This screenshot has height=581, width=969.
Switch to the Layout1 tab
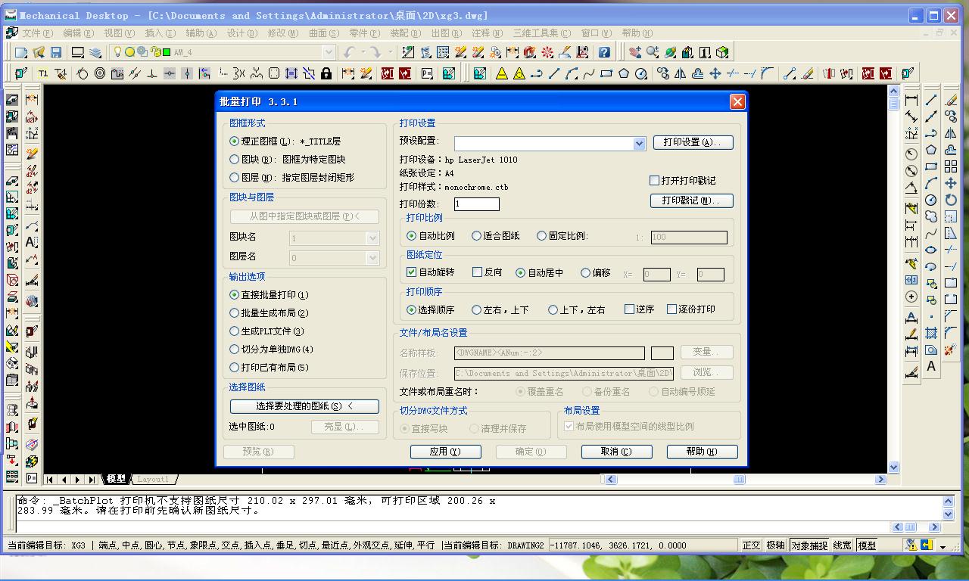[x=153, y=479]
